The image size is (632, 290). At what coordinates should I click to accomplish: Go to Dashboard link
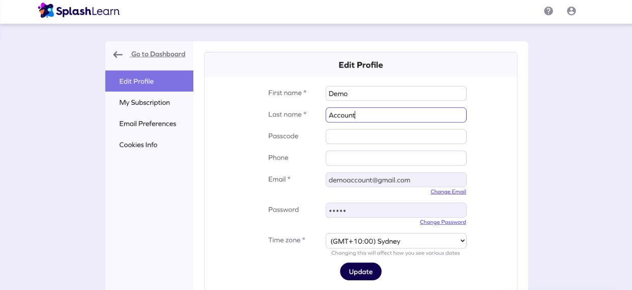pyautogui.click(x=158, y=54)
